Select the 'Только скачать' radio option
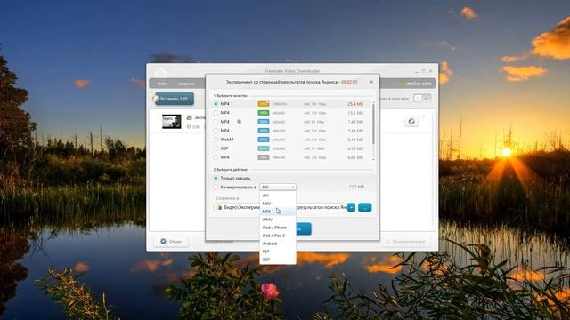 [x=216, y=178]
